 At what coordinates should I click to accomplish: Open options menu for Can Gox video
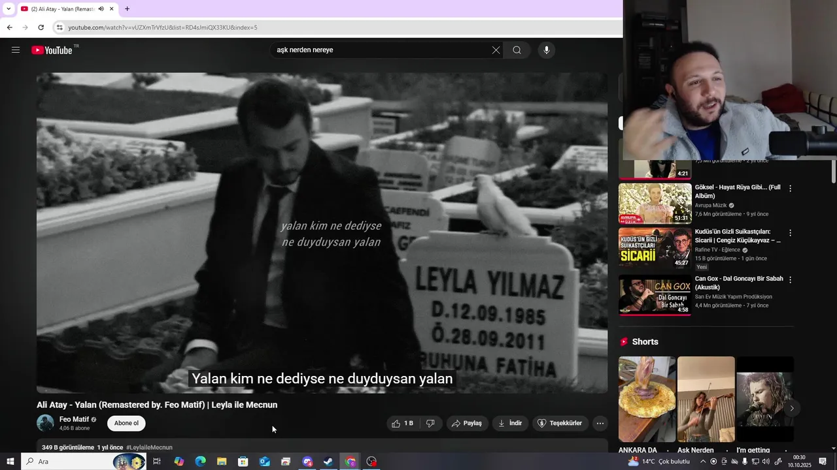[790, 279]
